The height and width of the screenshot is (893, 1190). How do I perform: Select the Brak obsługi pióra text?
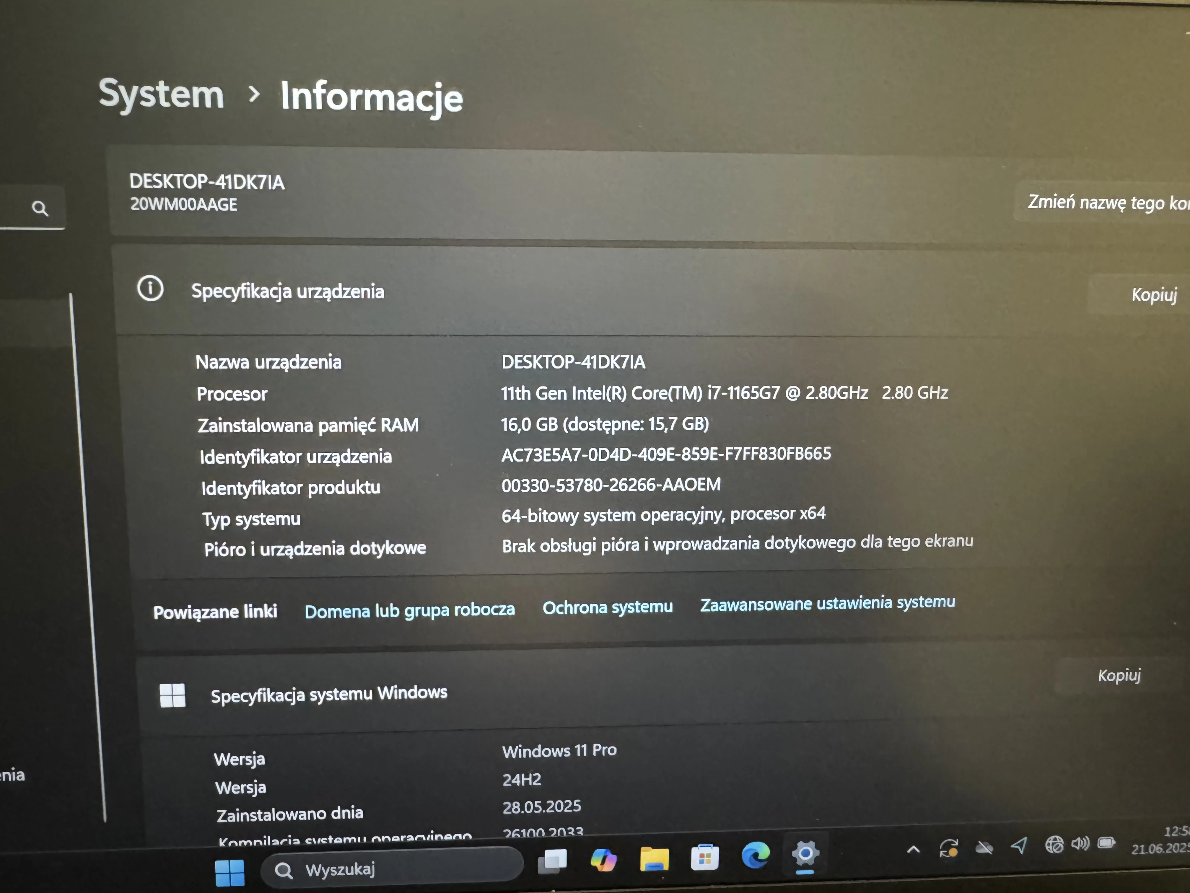(x=737, y=543)
